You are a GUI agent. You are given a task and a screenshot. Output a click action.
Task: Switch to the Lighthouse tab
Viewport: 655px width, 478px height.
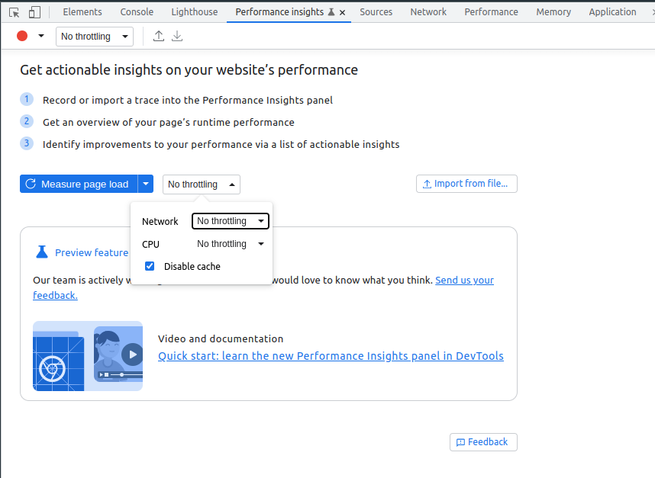(x=194, y=12)
